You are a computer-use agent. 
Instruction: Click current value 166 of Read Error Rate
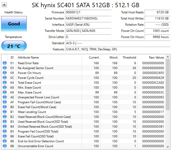pos(96,63)
